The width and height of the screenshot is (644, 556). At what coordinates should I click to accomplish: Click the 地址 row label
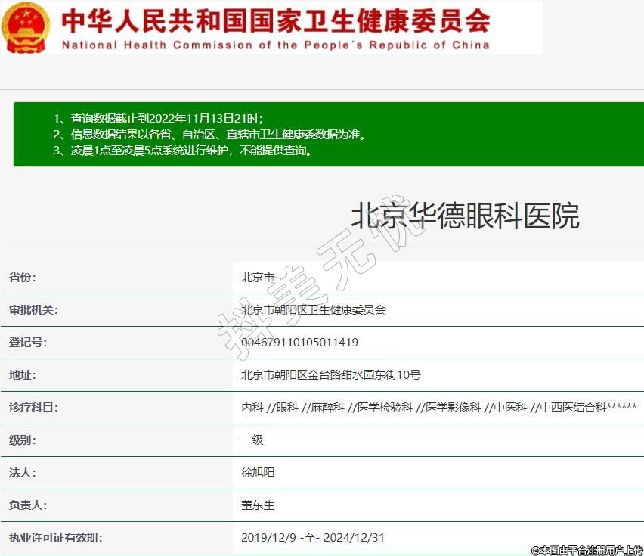(x=23, y=375)
